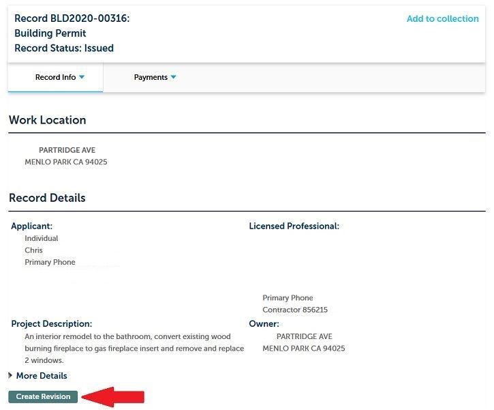Click the Add to collection link
494x410 pixels.
(x=442, y=18)
